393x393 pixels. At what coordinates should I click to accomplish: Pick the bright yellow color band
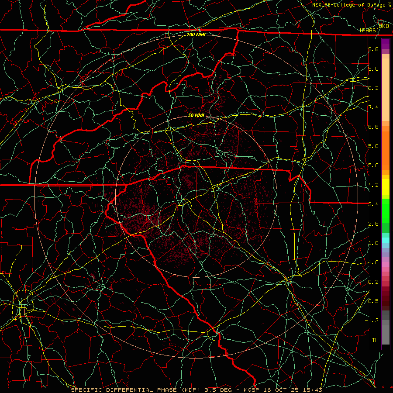click(386, 187)
